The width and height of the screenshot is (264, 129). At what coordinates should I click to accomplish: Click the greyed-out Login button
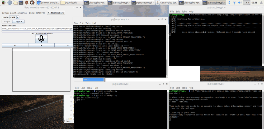(x=7, y=22)
